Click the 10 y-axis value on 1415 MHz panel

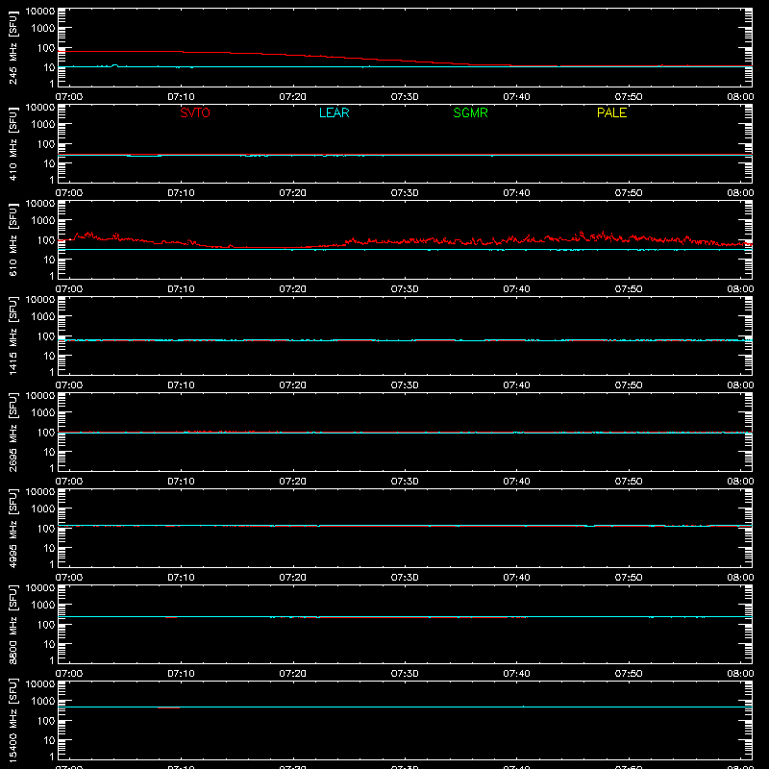tap(49, 356)
